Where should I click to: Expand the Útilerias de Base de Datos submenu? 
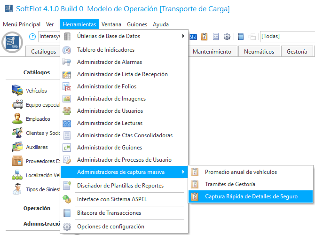pyautogui.click(x=183, y=36)
